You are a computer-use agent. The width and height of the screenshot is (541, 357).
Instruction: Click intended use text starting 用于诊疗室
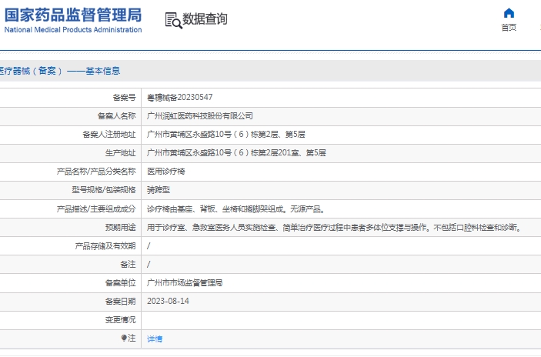click(x=334, y=227)
